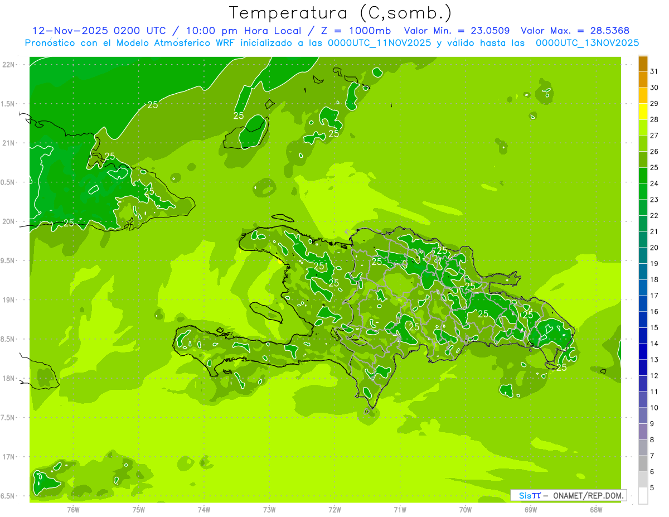Click the legend swatch between 12 and 13

tap(643, 368)
